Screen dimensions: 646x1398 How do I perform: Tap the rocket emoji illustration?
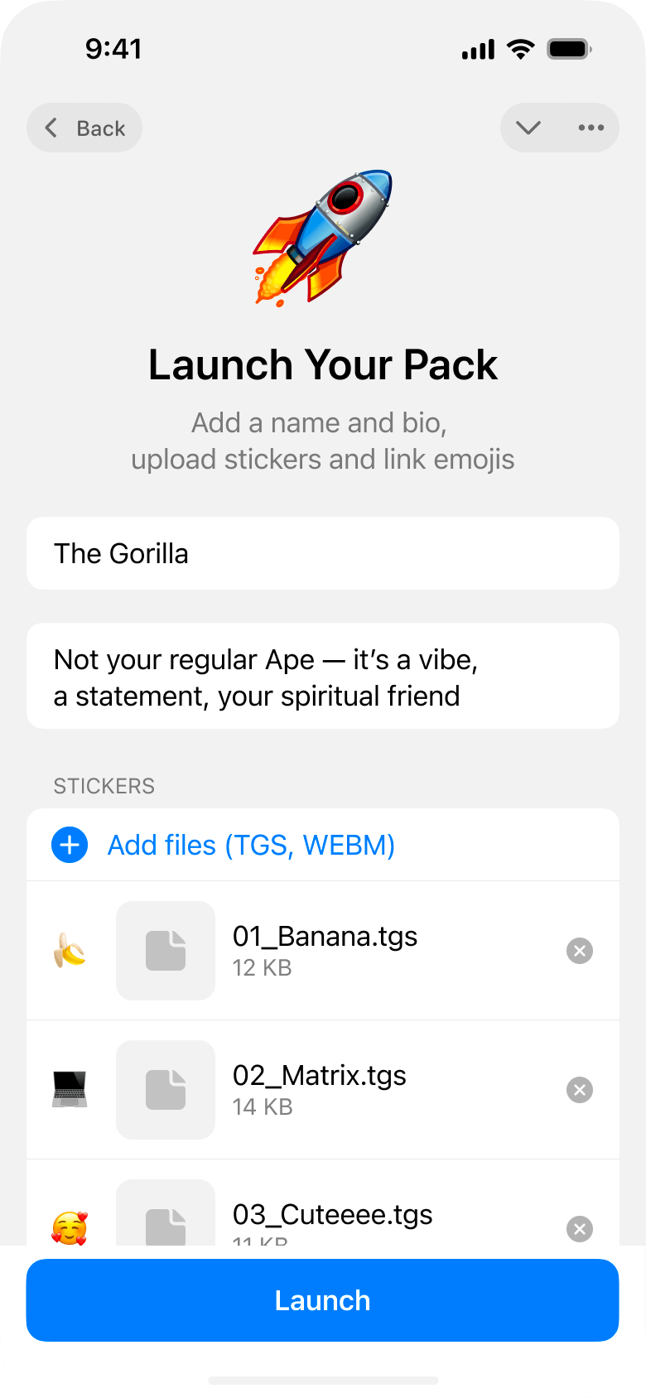click(x=323, y=238)
